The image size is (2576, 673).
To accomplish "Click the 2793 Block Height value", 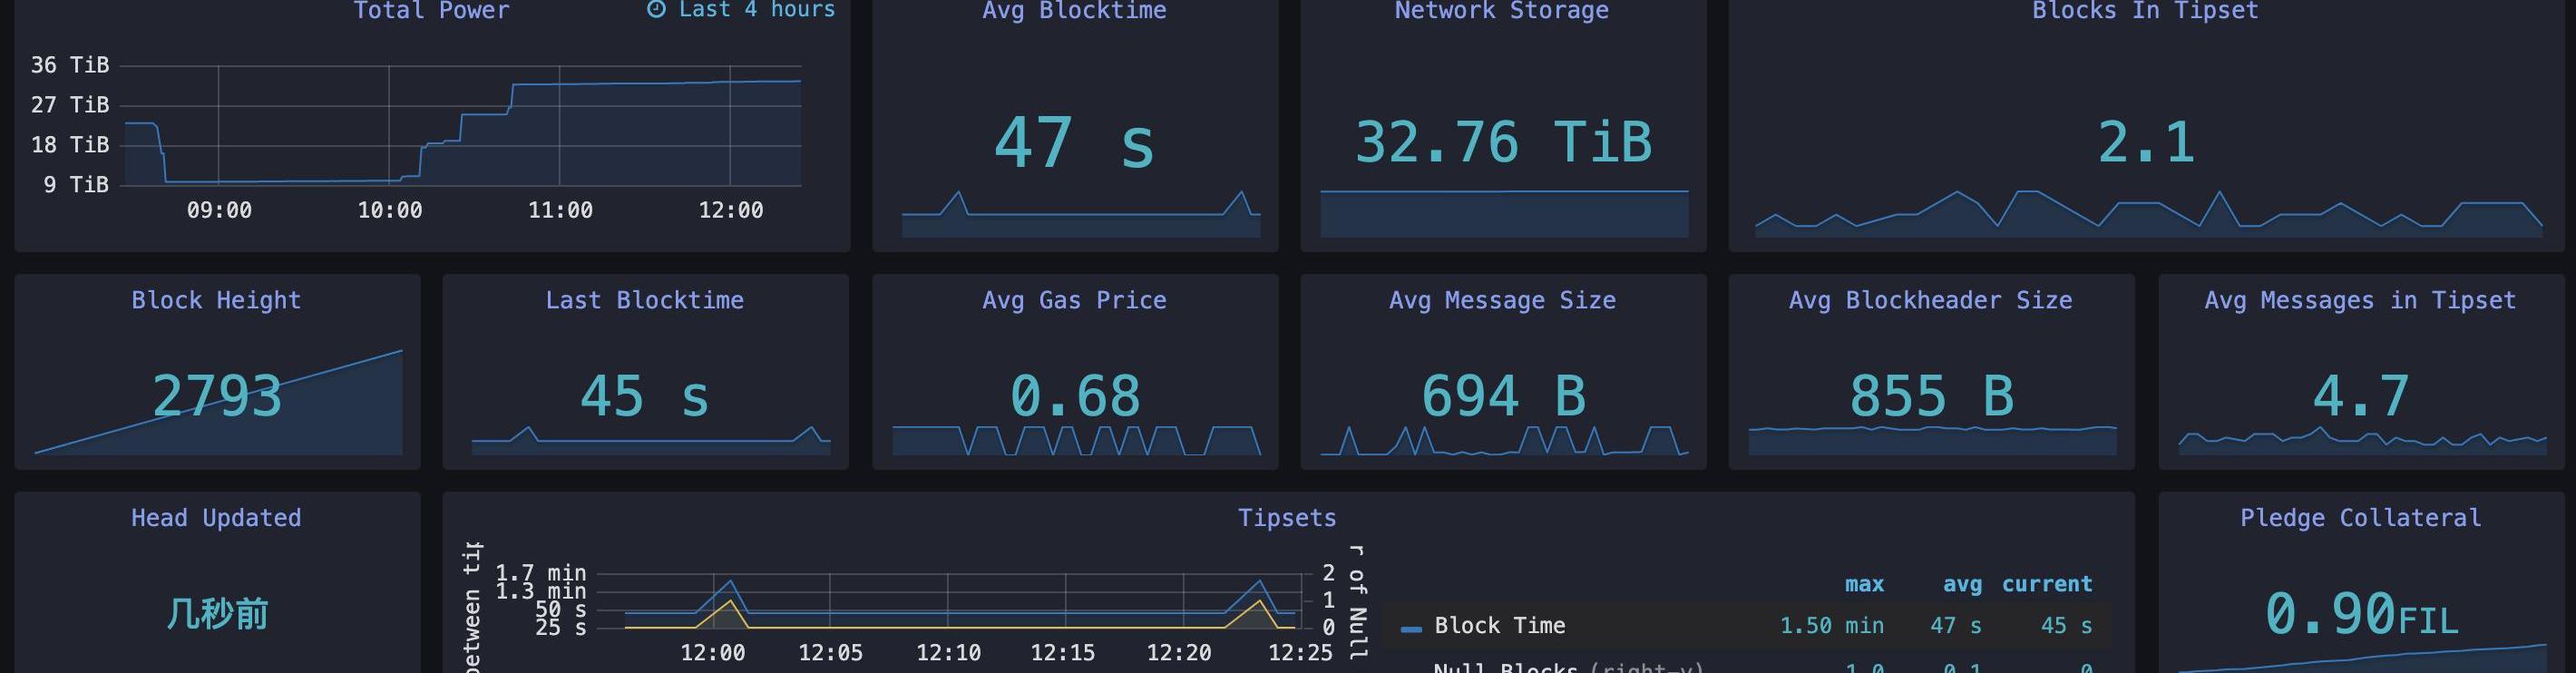I will point(217,396).
